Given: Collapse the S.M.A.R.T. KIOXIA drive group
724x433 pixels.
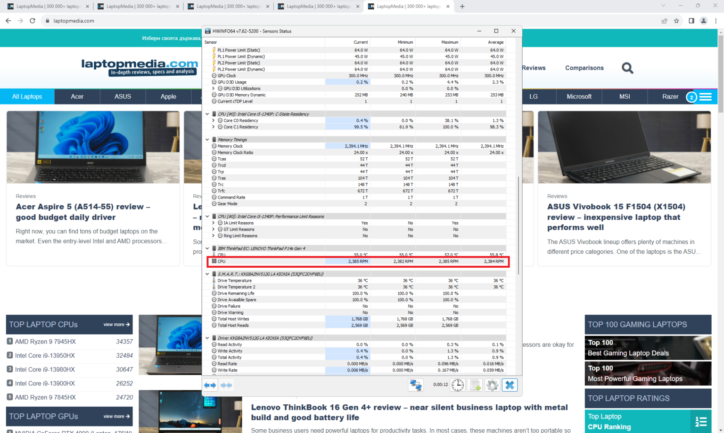Looking at the screenshot, I should tap(207, 274).
